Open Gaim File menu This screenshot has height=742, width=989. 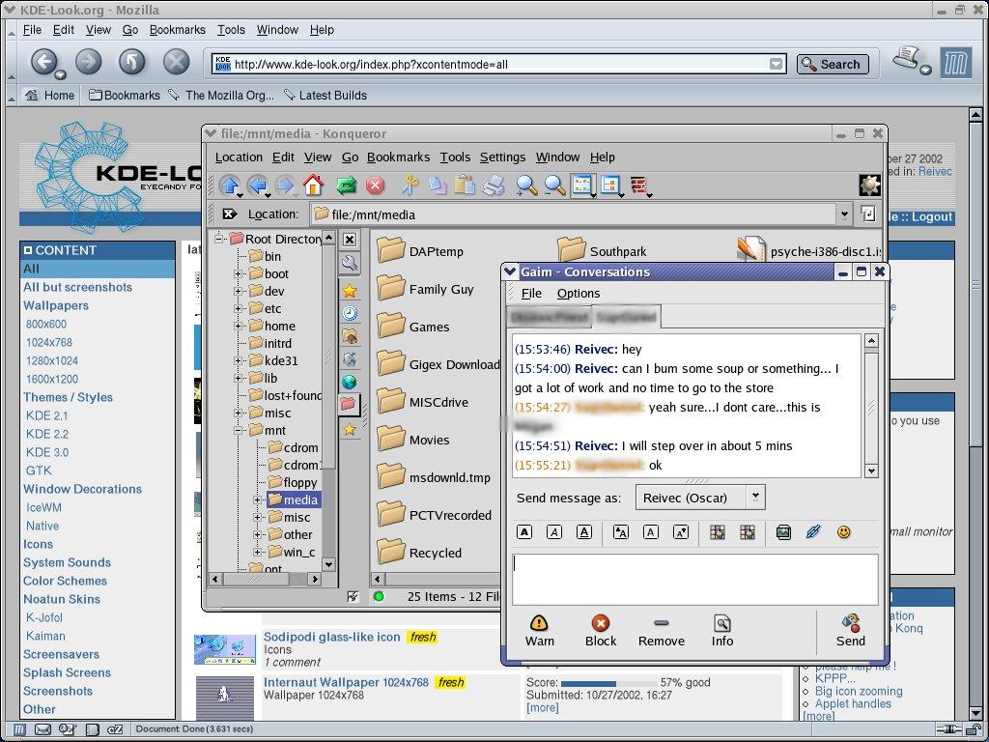[x=531, y=294]
